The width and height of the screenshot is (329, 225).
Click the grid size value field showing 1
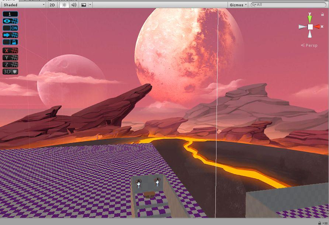pyautogui.click(x=10, y=14)
